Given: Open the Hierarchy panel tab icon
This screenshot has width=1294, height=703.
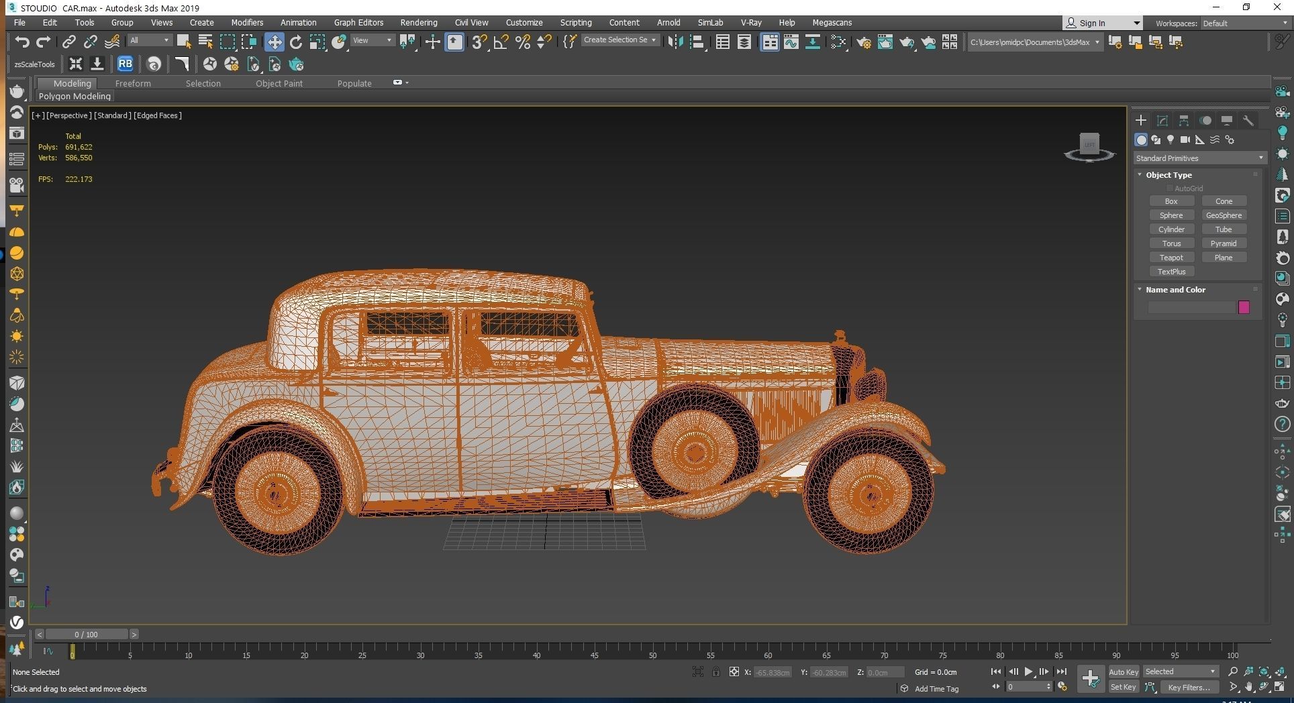Looking at the screenshot, I should (x=1184, y=121).
